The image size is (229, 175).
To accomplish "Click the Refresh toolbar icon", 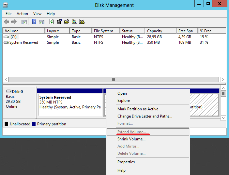I will tap(52, 22).
